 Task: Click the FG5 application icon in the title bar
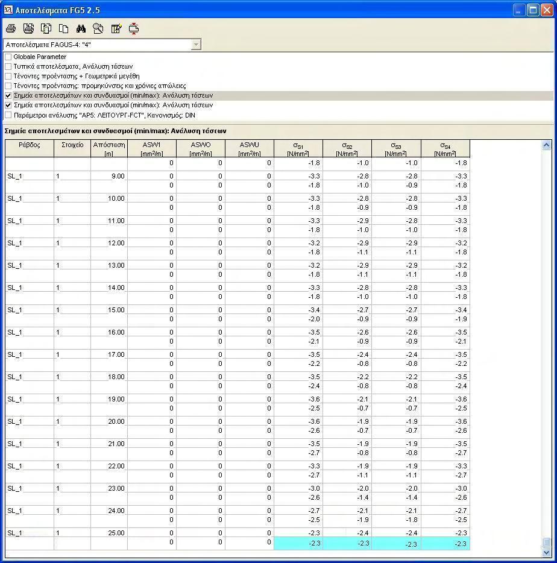pyautogui.click(x=8, y=10)
